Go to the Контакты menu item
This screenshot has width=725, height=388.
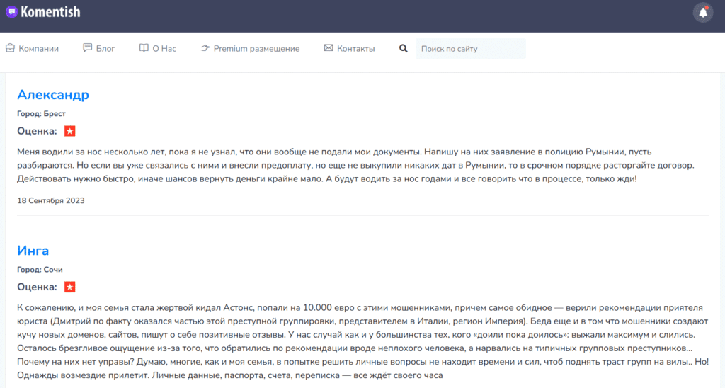355,49
